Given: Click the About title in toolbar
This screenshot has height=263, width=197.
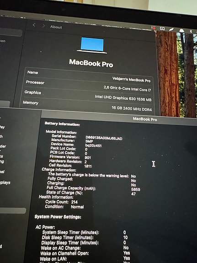Looking at the screenshot, I should point(56,27).
